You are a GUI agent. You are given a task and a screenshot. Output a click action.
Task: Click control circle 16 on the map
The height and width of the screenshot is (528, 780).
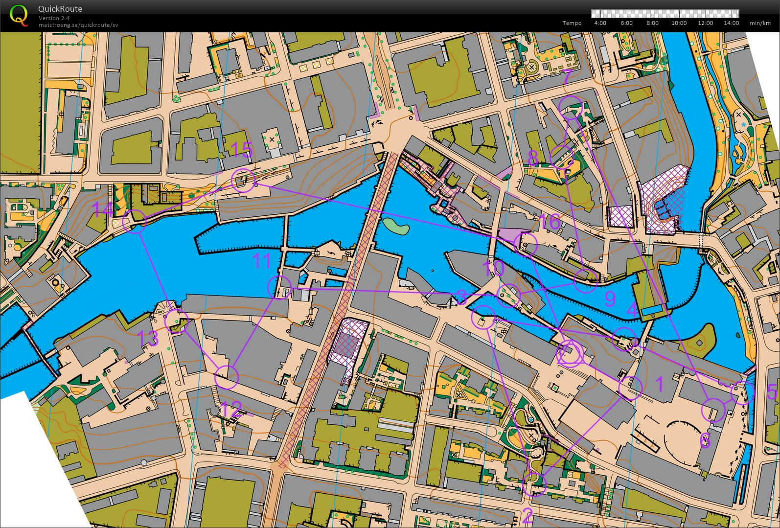pyautogui.click(x=526, y=244)
